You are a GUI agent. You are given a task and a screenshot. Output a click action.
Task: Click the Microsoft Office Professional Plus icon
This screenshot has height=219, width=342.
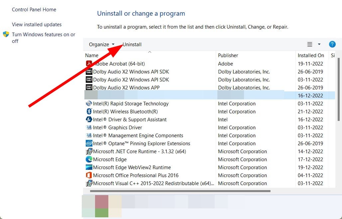pos(89,175)
